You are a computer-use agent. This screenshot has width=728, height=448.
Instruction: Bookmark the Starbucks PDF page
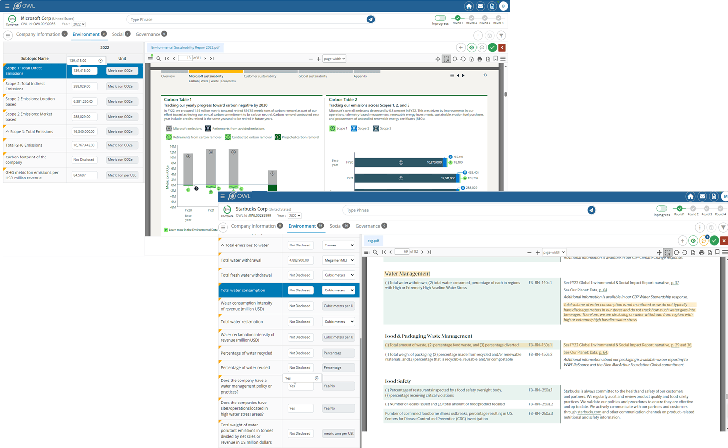pyautogui.click(x=717, y=252)
